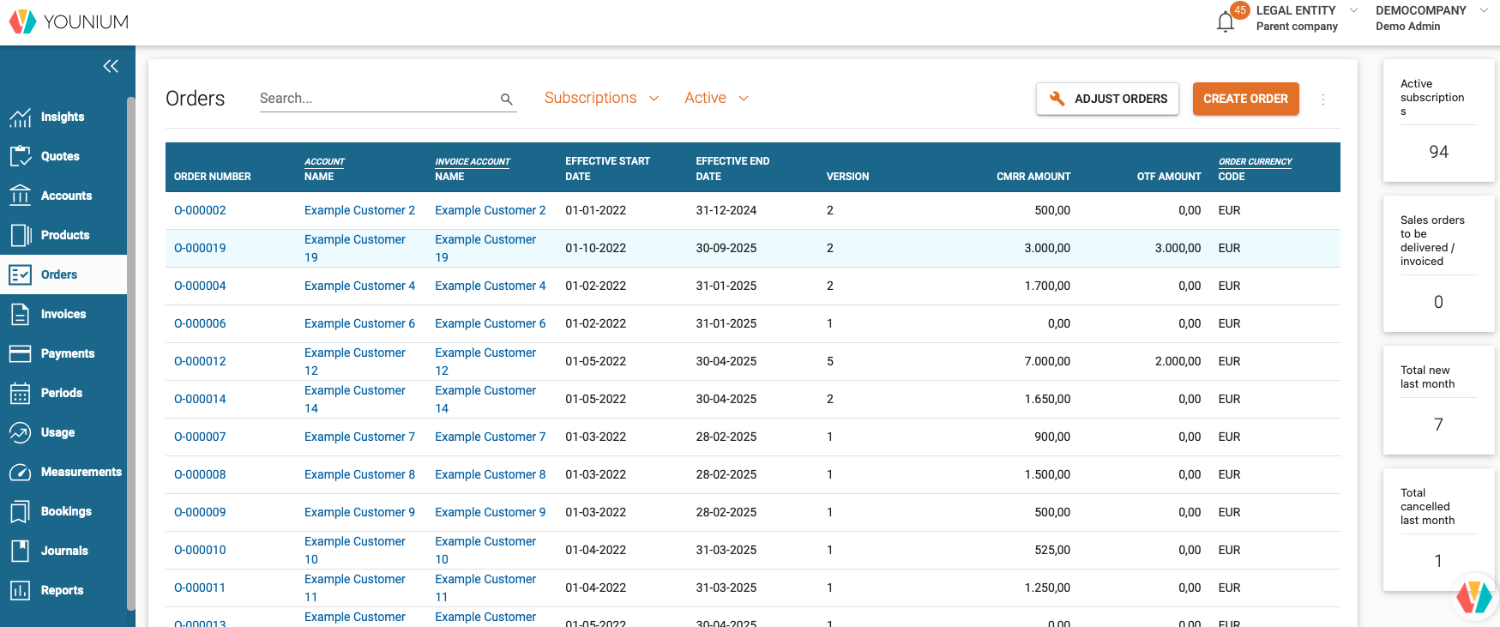This screenshot has width=1500, height=627.
Task: Open the Democompany user menu
Action: tap(1431, 18)
